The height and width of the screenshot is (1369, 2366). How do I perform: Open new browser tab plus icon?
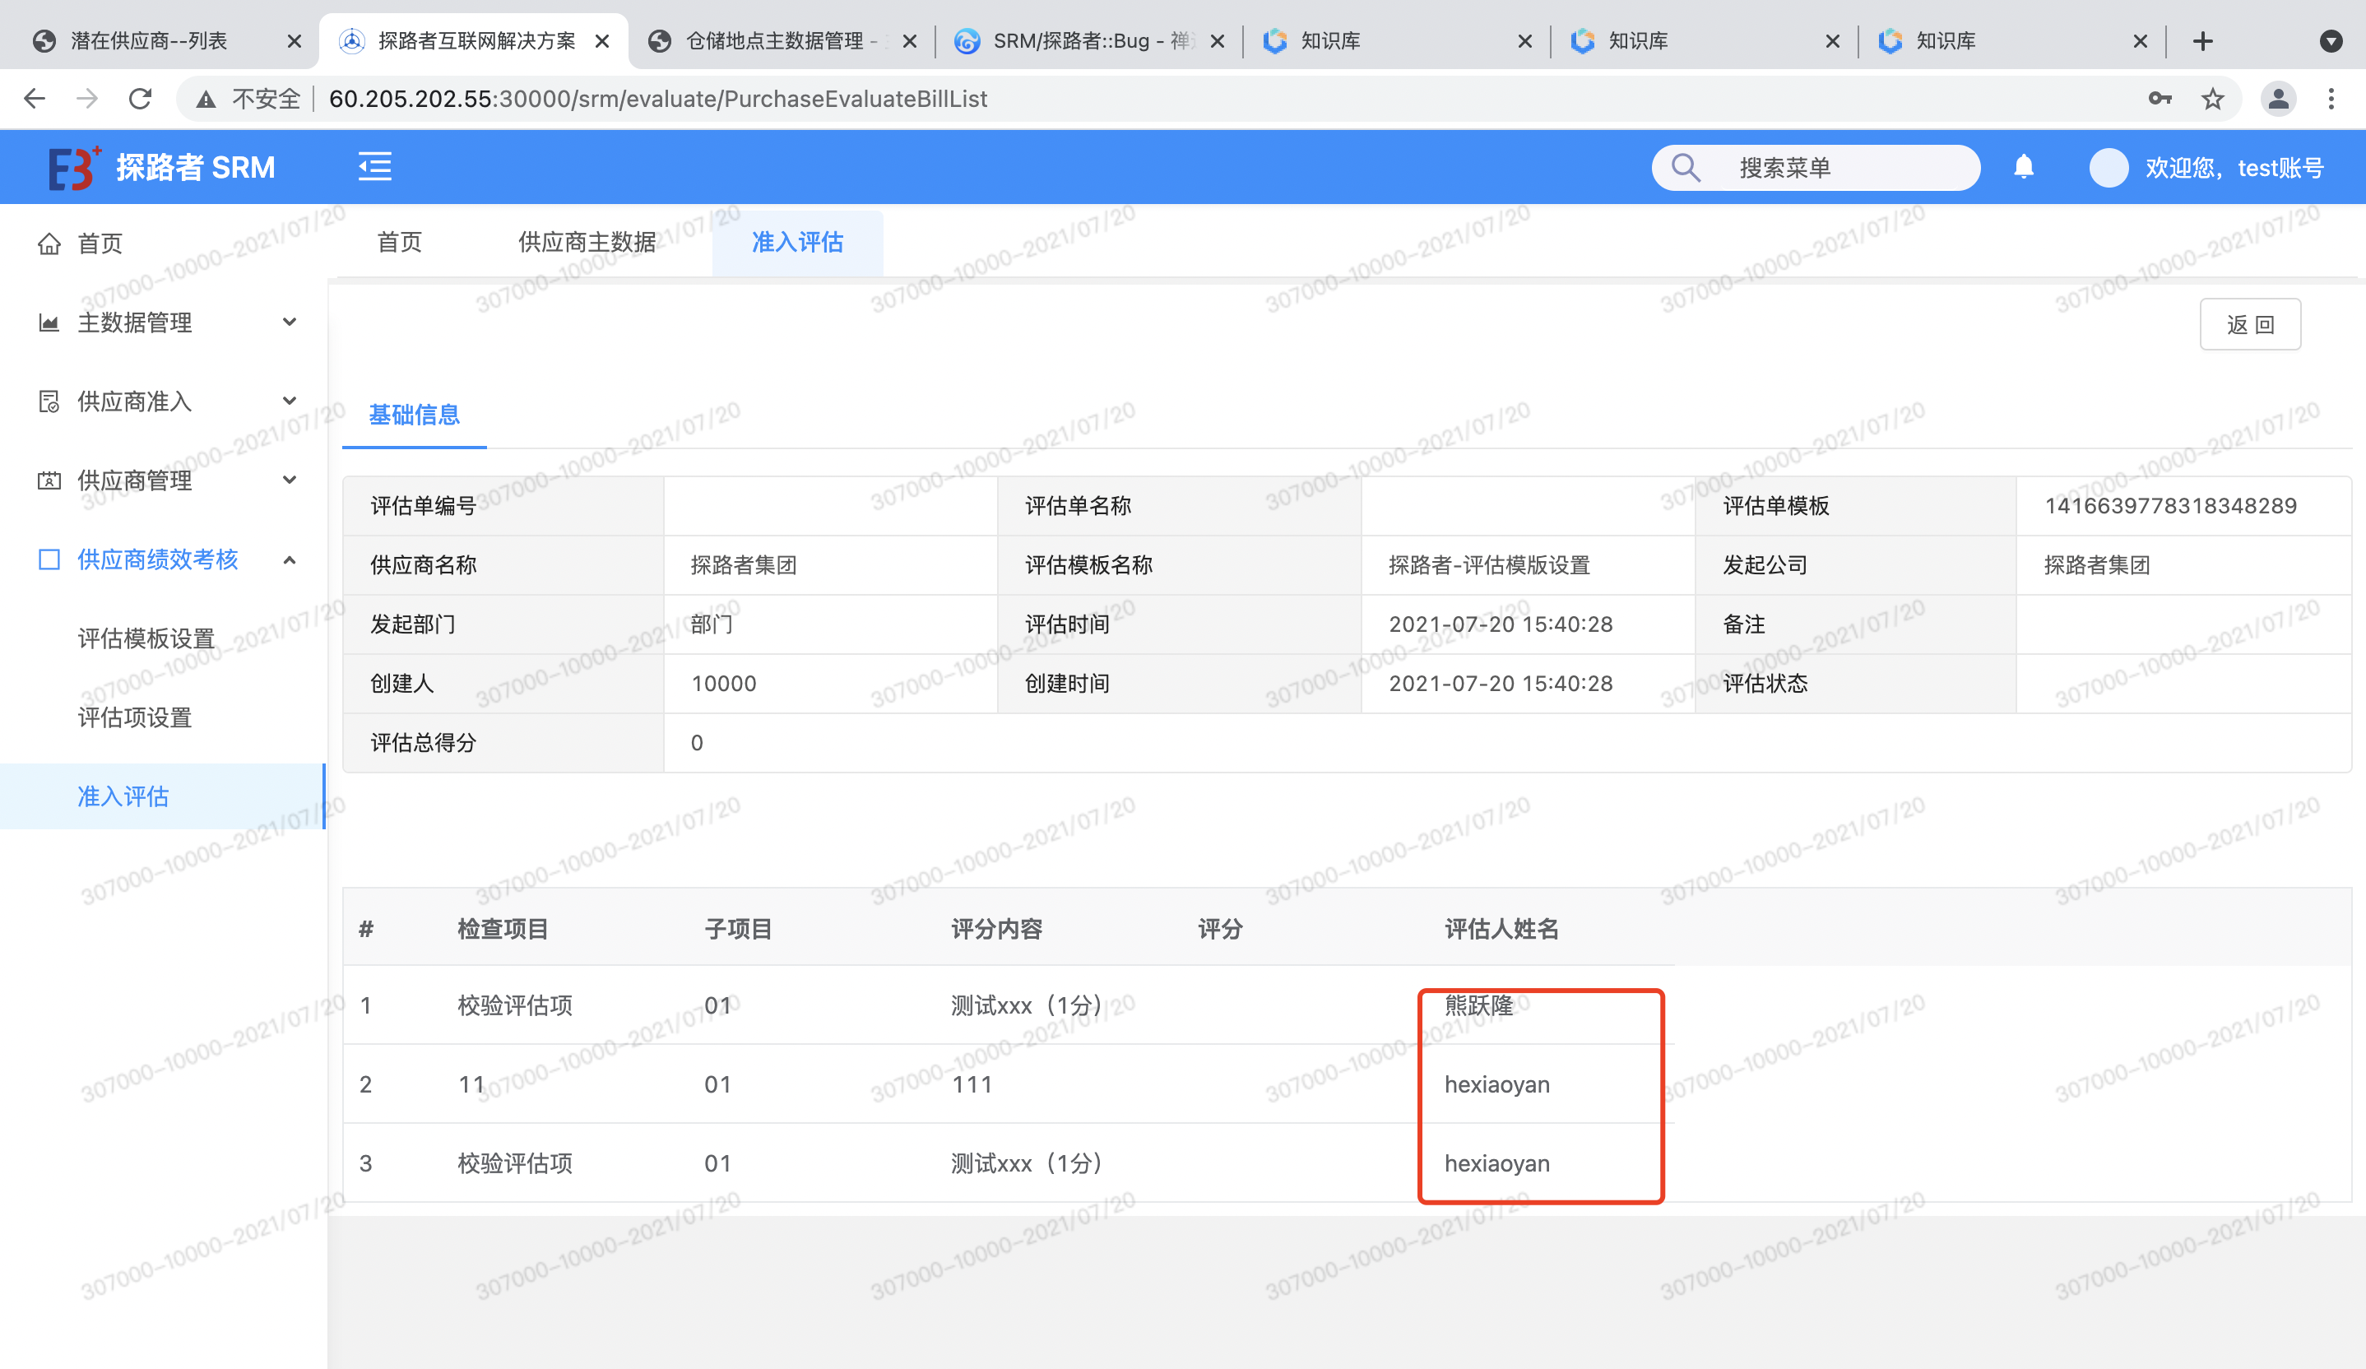2202,40
